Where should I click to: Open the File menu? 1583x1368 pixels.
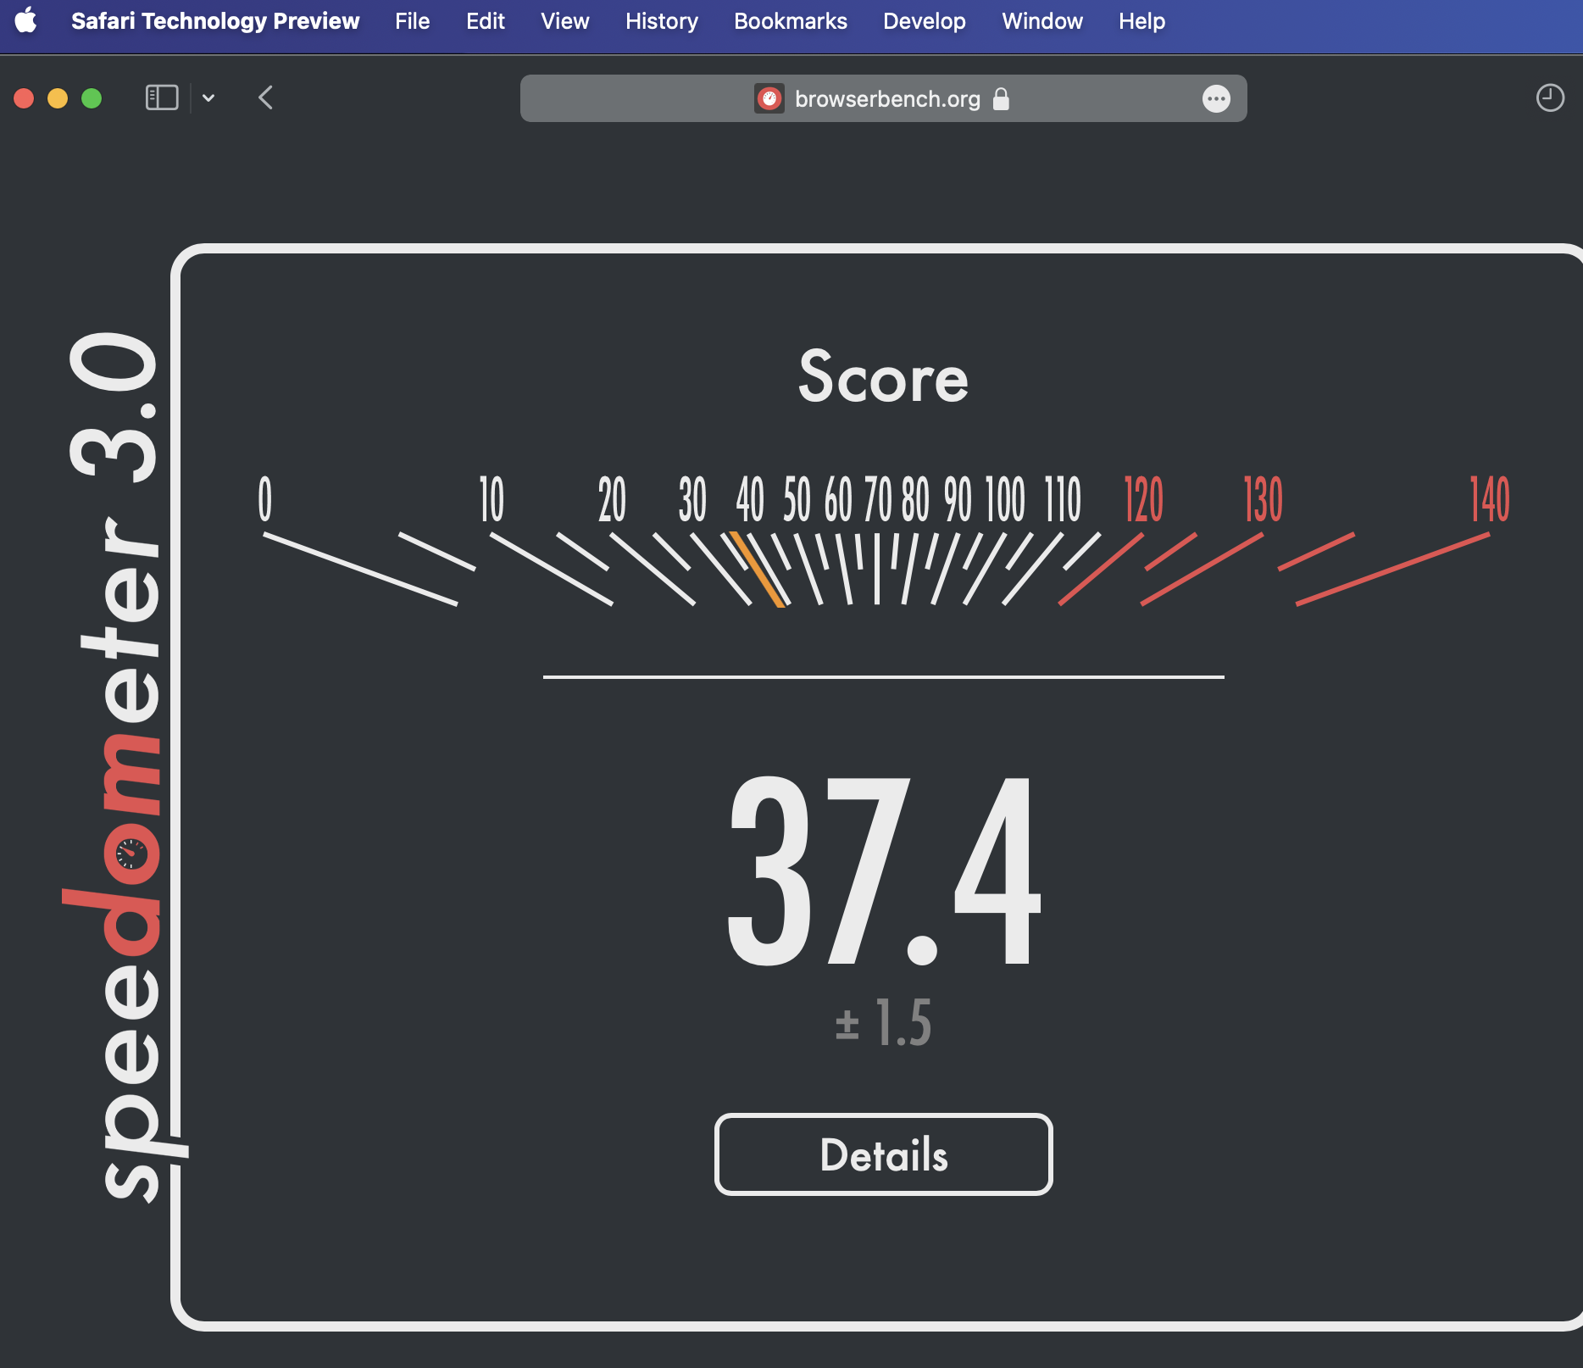(412, 21)
